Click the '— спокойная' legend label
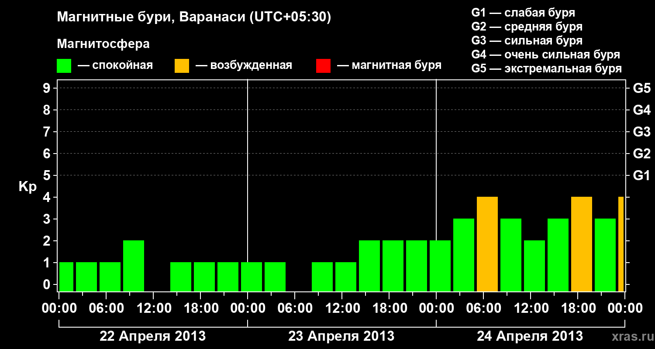655x349 pixels. click(x=115, y=66)
